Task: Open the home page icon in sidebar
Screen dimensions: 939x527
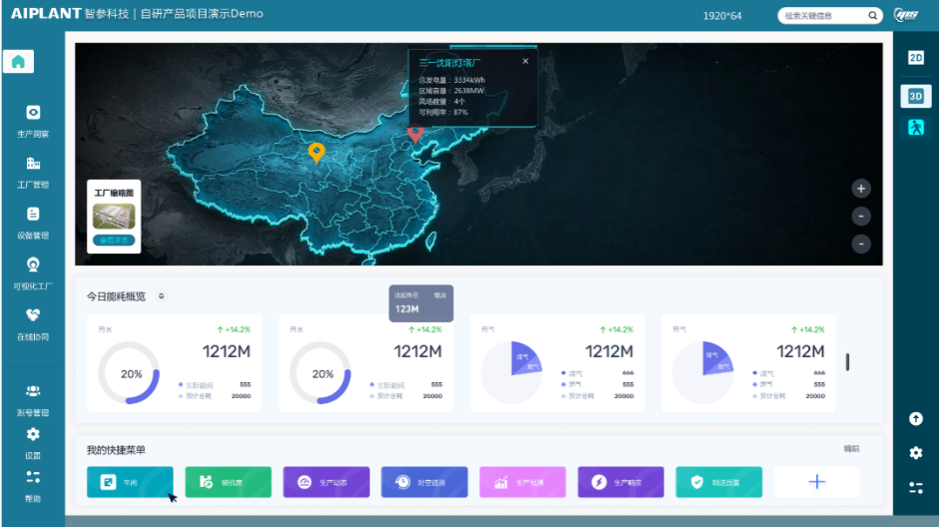Action: 19,61
